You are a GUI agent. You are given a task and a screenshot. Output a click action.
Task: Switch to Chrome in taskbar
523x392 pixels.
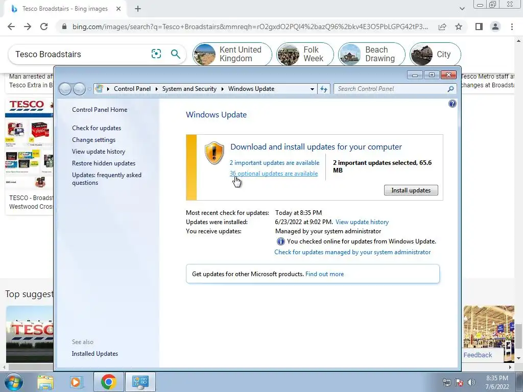(x=109, y=382)
